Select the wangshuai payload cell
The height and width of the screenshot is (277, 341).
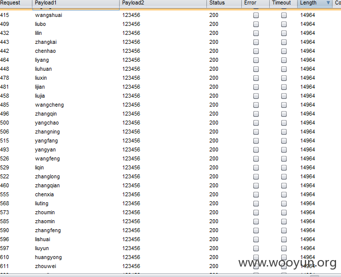(76, 15)
